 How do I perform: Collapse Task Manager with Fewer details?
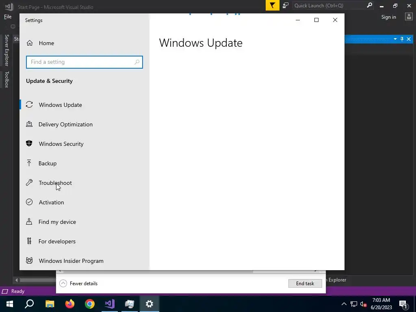78,283
